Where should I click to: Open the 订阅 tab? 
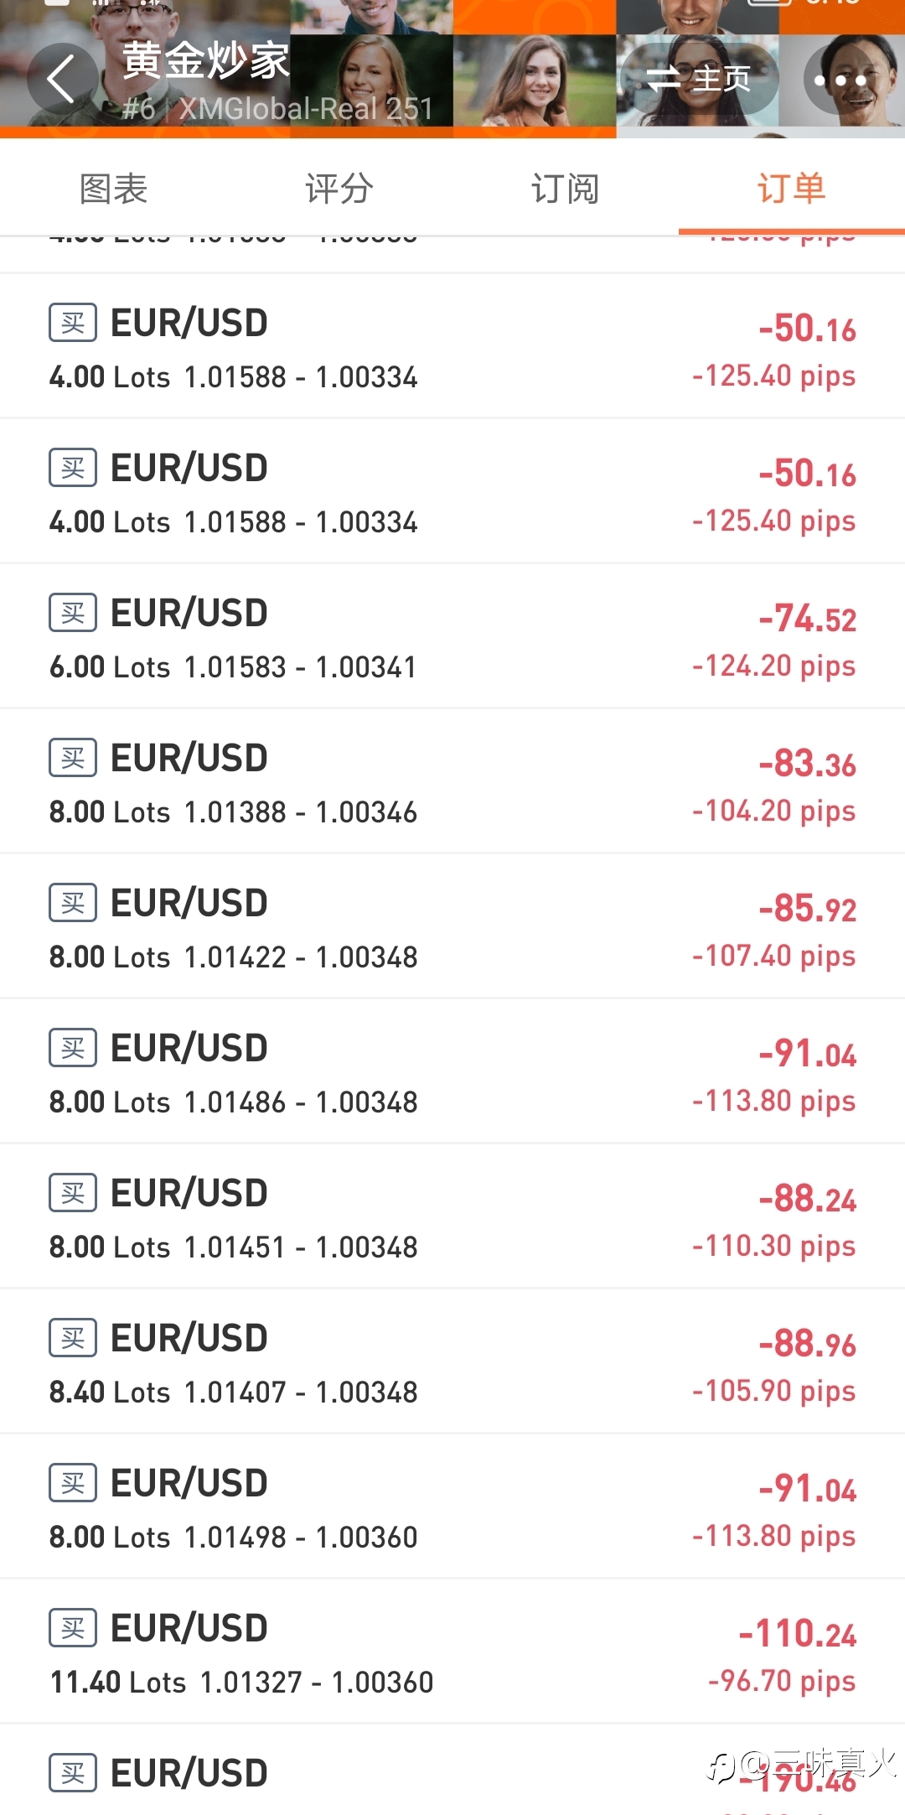point(566,189)
